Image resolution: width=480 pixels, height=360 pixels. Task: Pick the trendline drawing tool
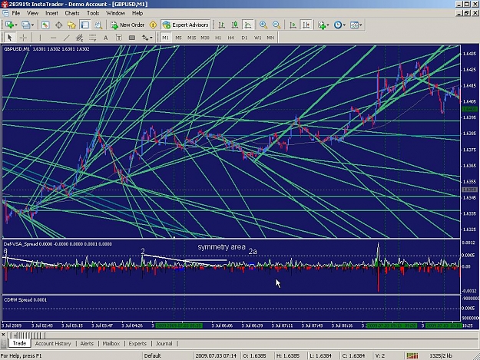(x=66, y=38)
